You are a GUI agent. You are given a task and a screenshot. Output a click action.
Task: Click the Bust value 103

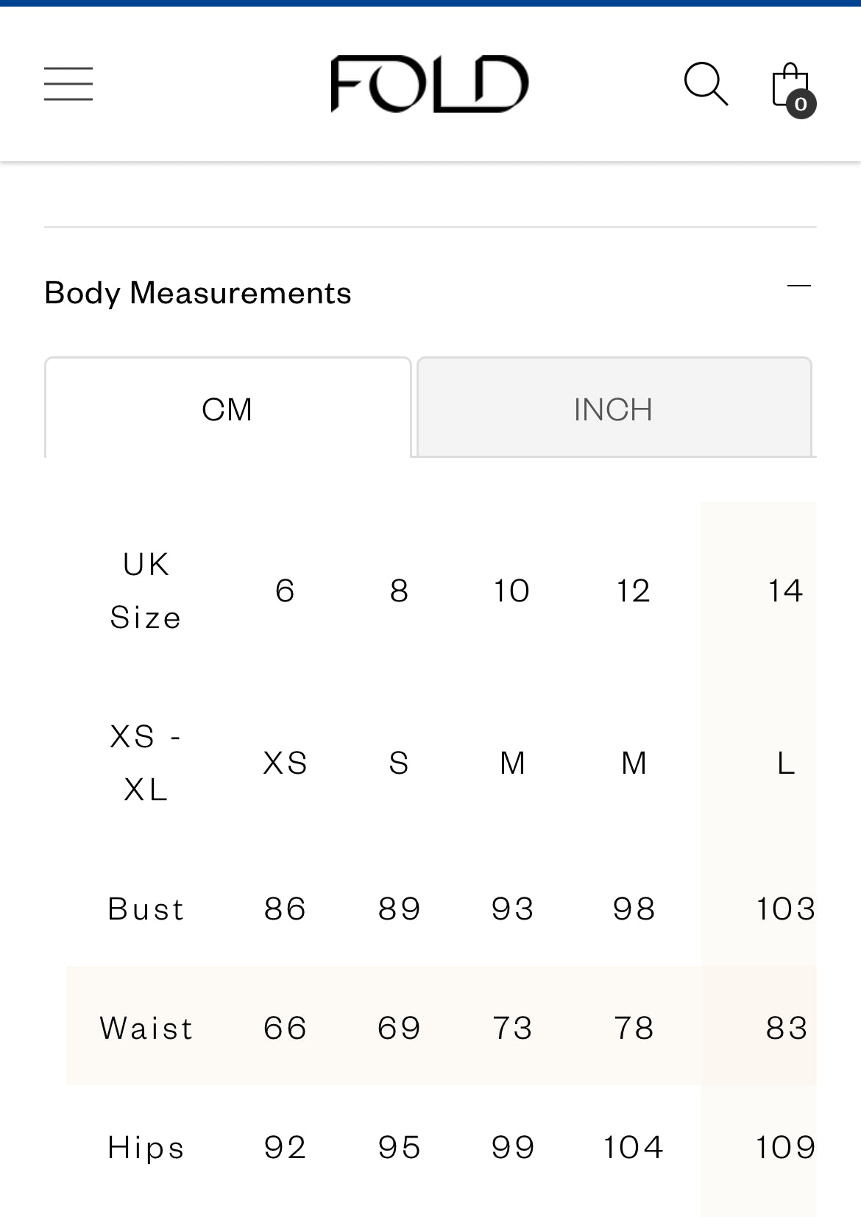[x=785, y=909]
